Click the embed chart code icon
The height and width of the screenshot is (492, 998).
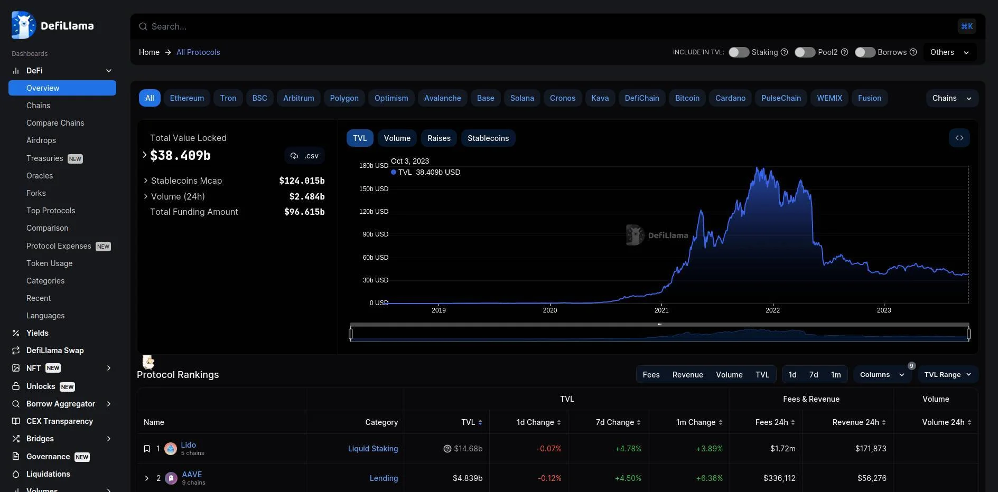[x=959, y=138]
